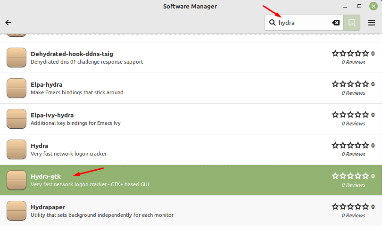This screenshot has height=231, width=382.
Task: Click the hydra search input field
Action: click(302, 23)
